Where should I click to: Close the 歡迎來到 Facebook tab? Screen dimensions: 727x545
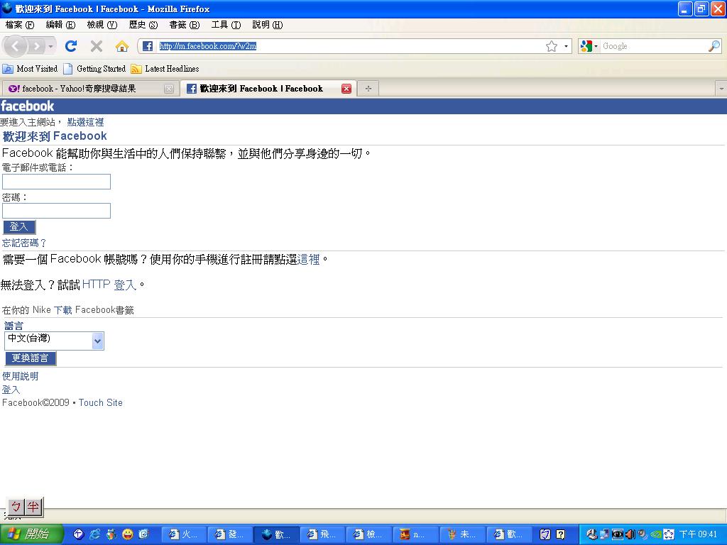click(x=346, y=89)
